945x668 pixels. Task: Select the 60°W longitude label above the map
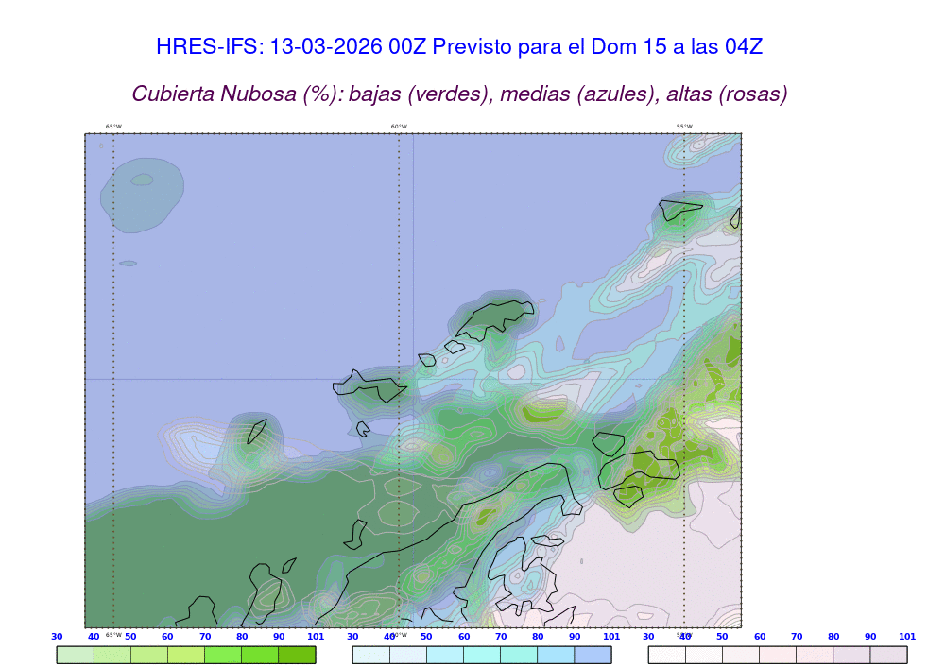399,127
